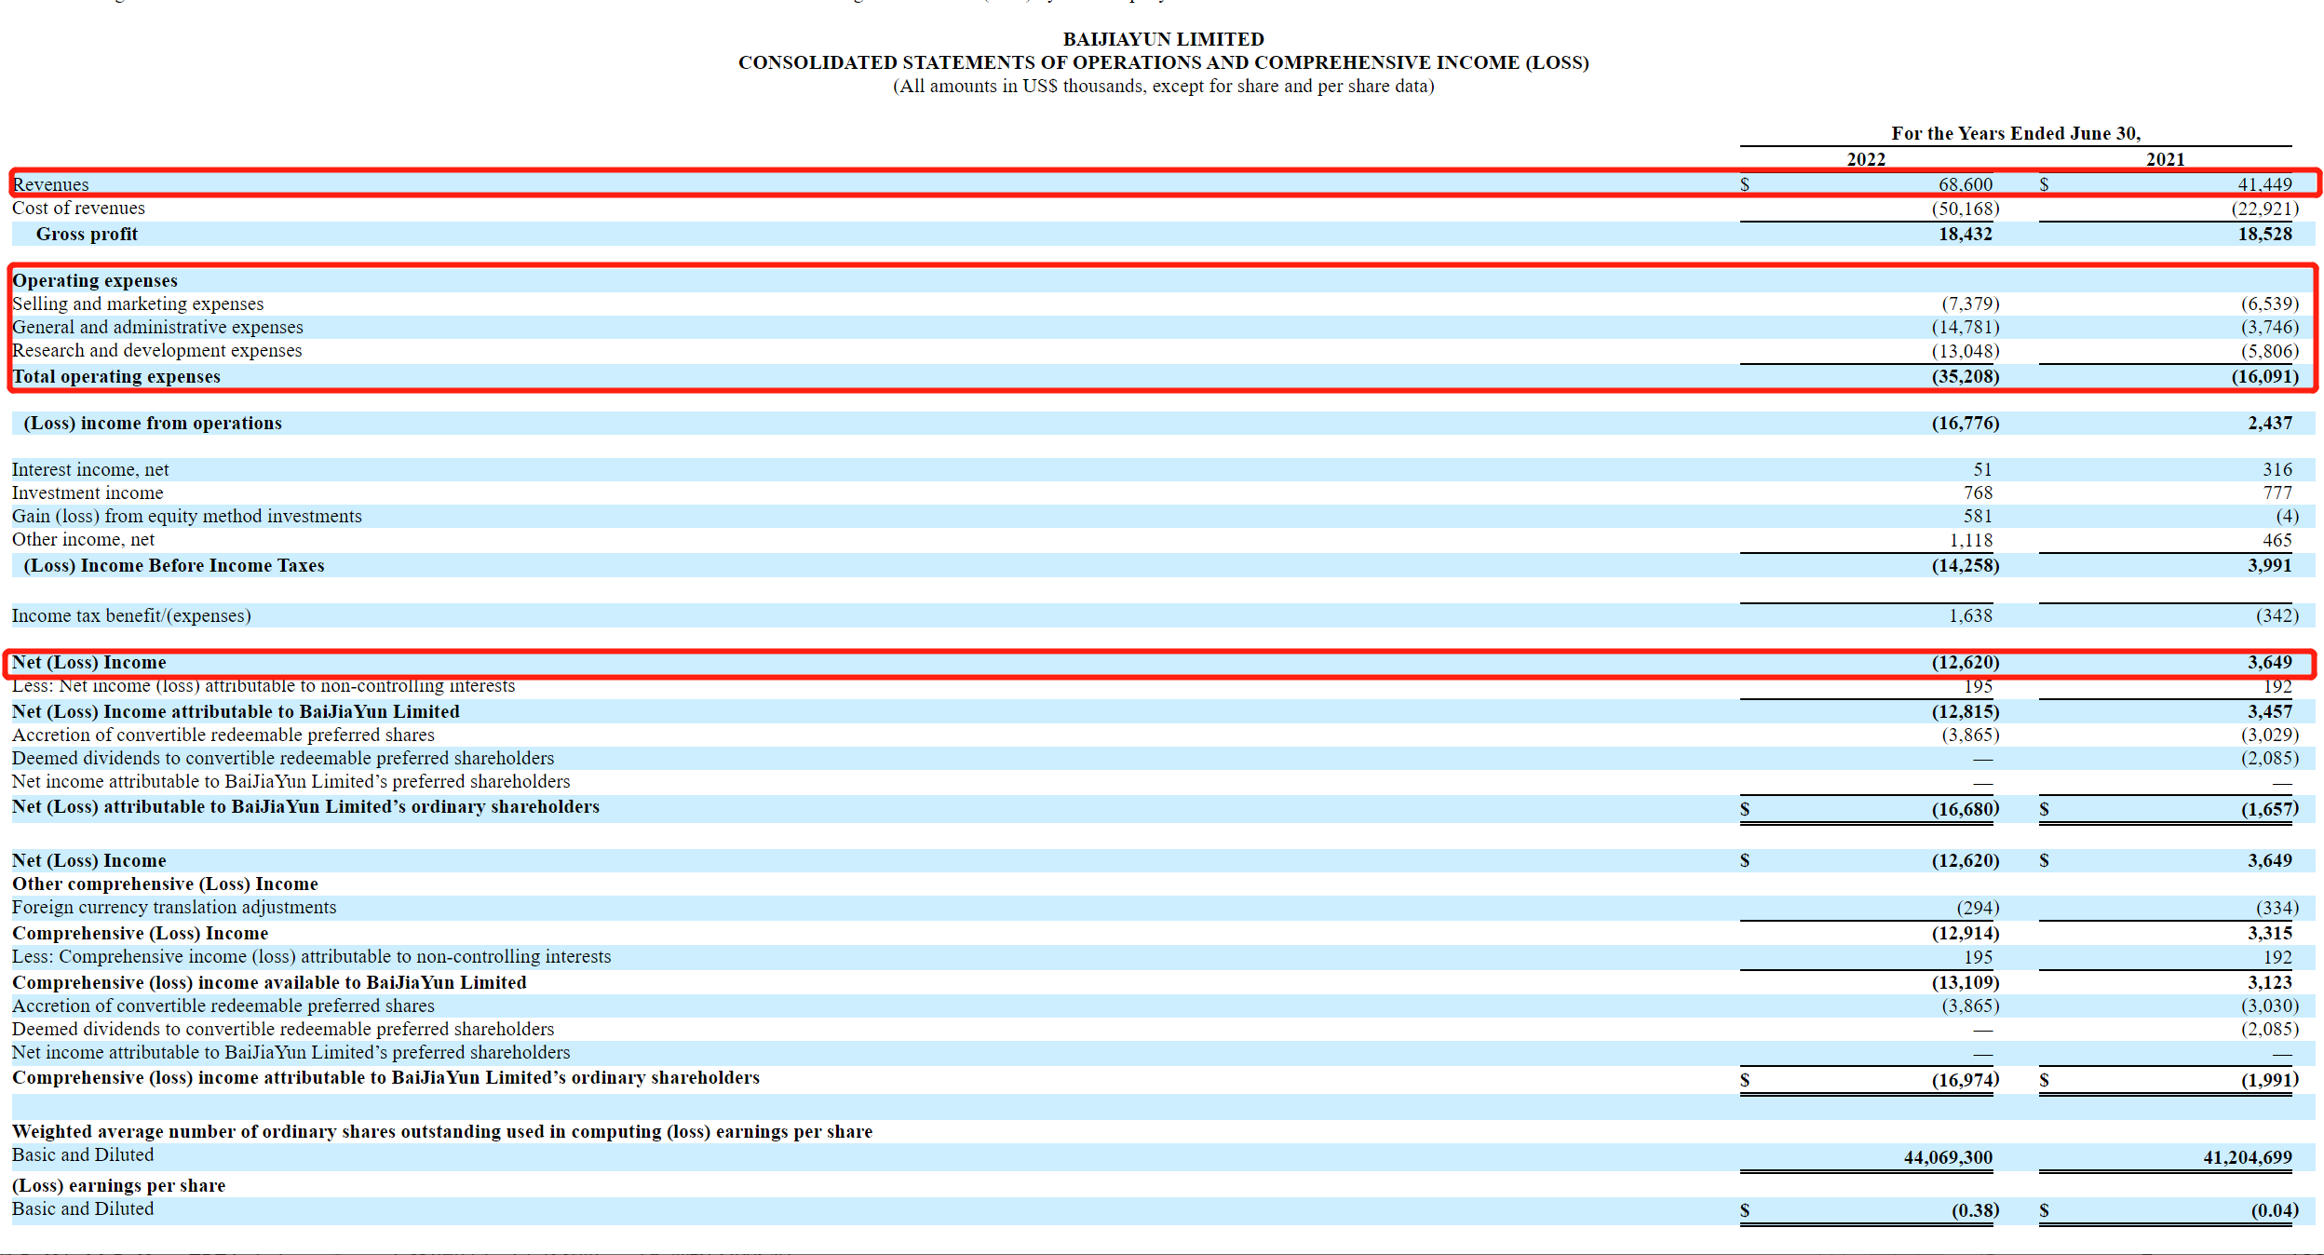Image resolution: width=2324 pixels, height=1255 pixels.
Task: Click weighted average shares value 44,069,300
Action: tap(1948, 1158)
